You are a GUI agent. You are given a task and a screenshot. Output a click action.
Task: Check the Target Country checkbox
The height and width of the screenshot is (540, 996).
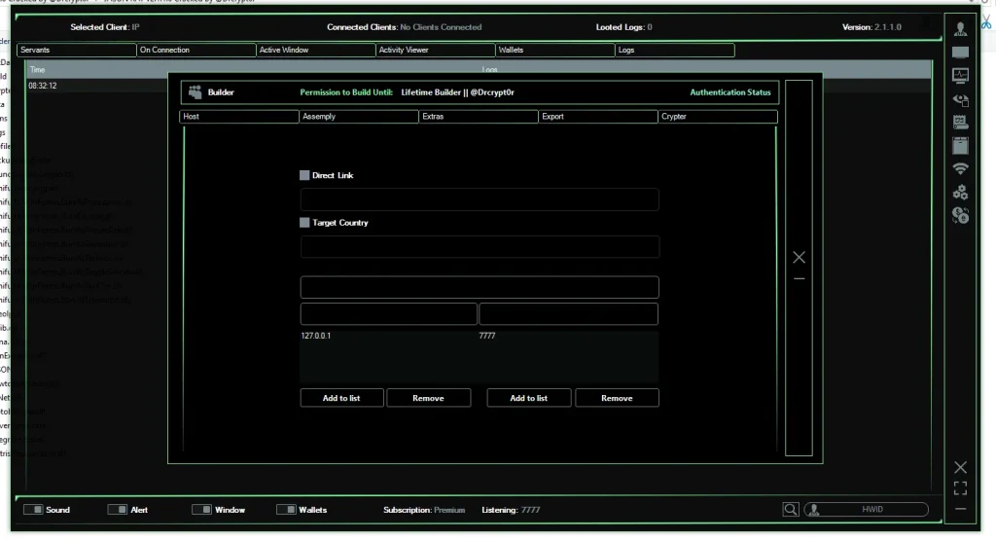[x=304, y=223]
